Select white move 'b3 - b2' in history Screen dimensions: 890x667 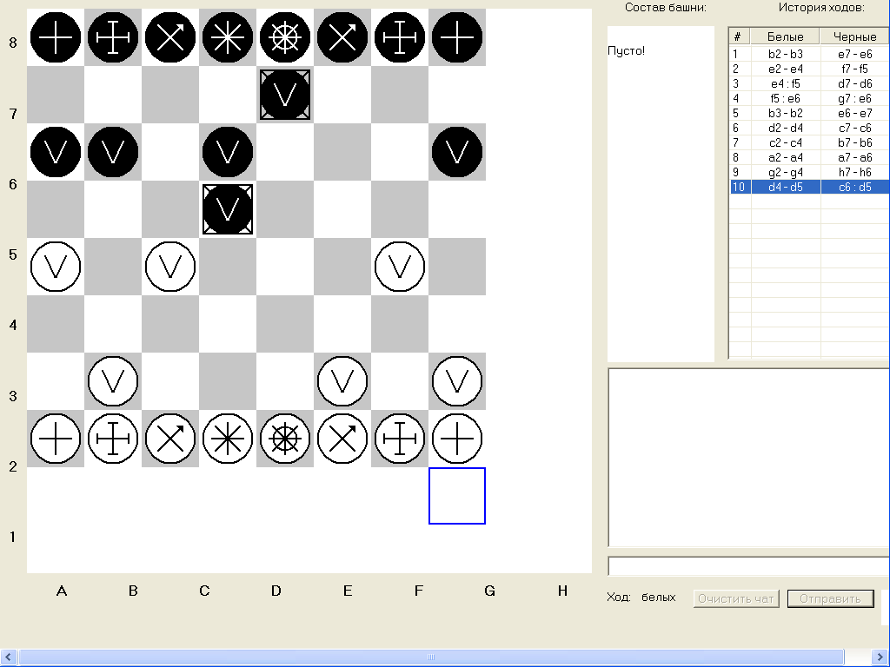(786, 113)
